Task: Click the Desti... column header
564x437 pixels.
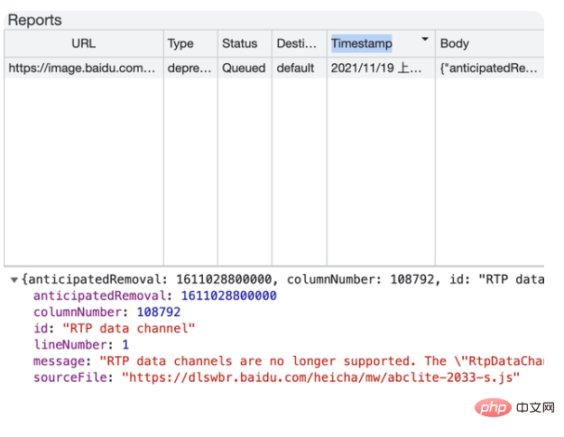Action: click(x=300, y=43)
